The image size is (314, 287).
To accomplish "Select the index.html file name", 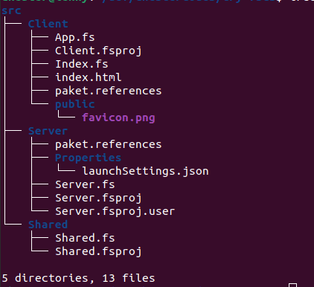I will (x=89, y=77).
